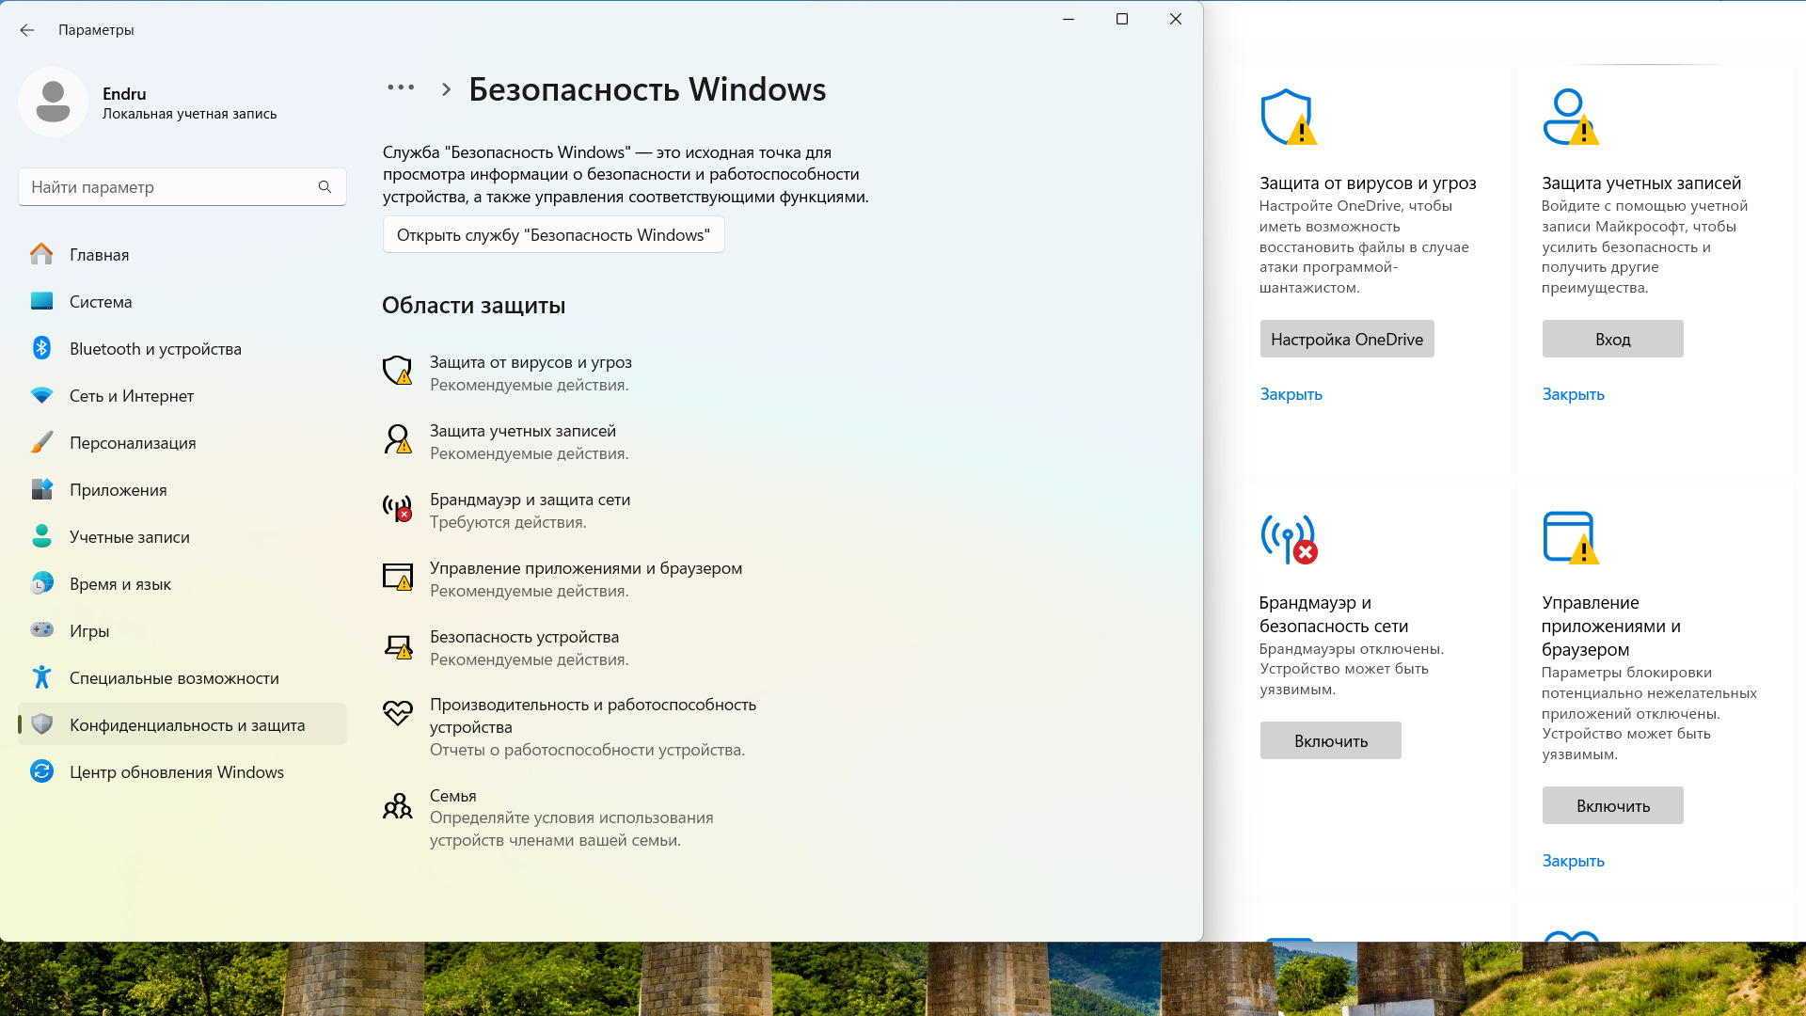1806x1016 pixels.
Task: Click the Семья family people icon
Action: click(x=397, y=806)
